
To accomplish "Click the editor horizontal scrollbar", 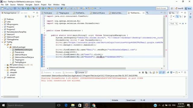I will point(87,68).
